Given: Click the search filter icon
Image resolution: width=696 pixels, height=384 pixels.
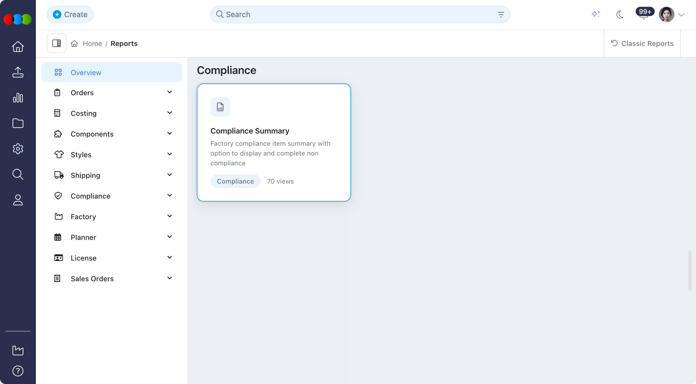Looking at the screenshot, I should 501,14.
